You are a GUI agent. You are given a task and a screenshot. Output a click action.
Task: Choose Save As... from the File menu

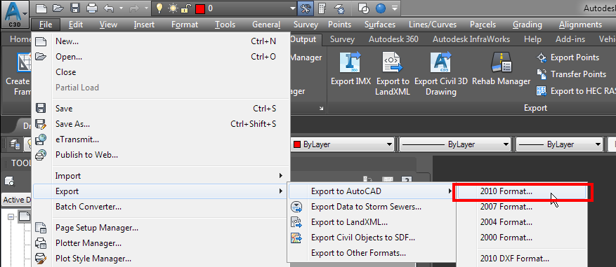(161, 124)
